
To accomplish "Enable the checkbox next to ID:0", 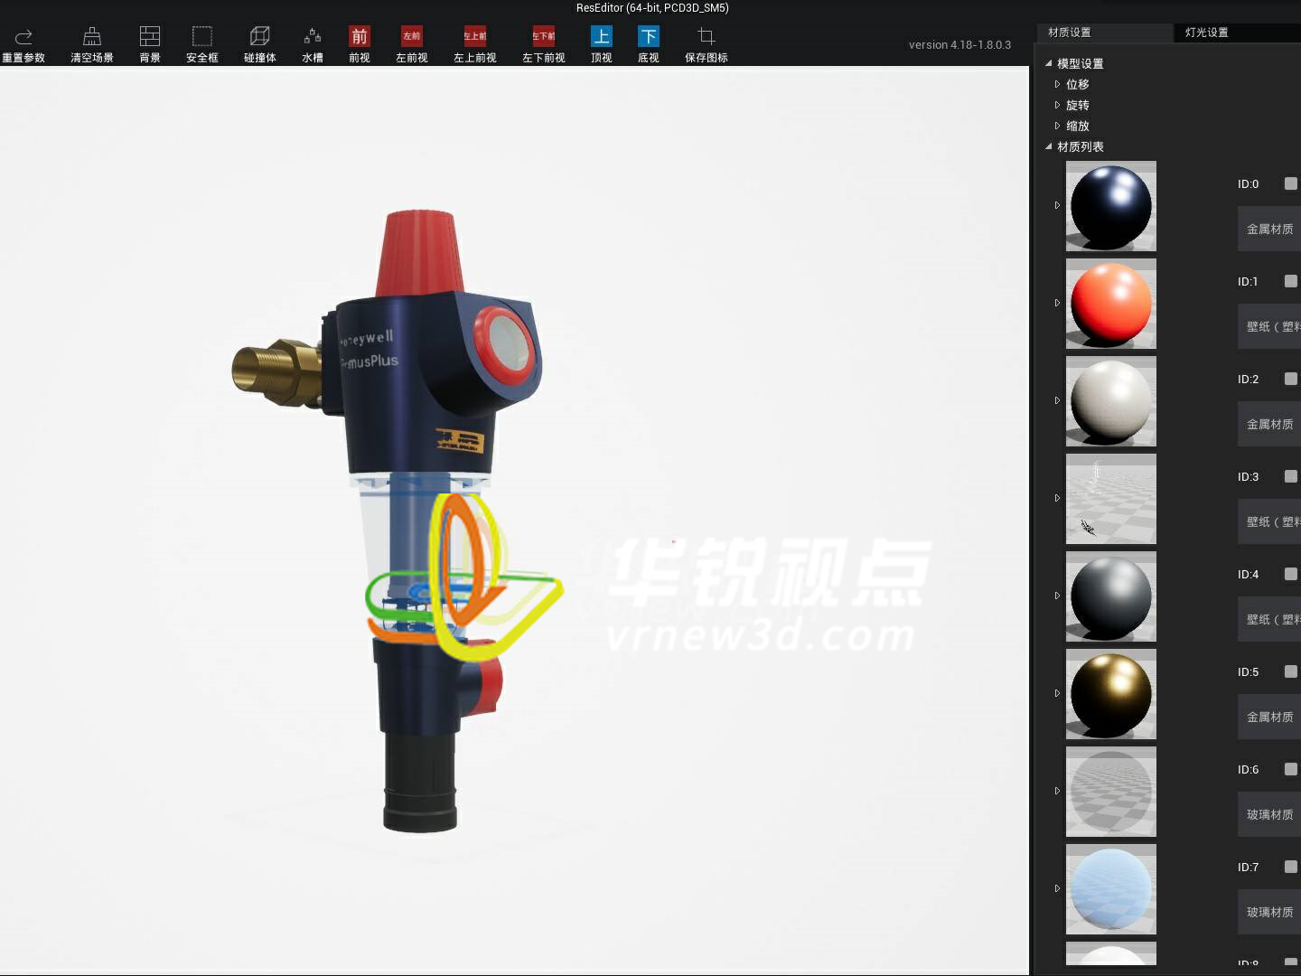I will (1292, 183).
